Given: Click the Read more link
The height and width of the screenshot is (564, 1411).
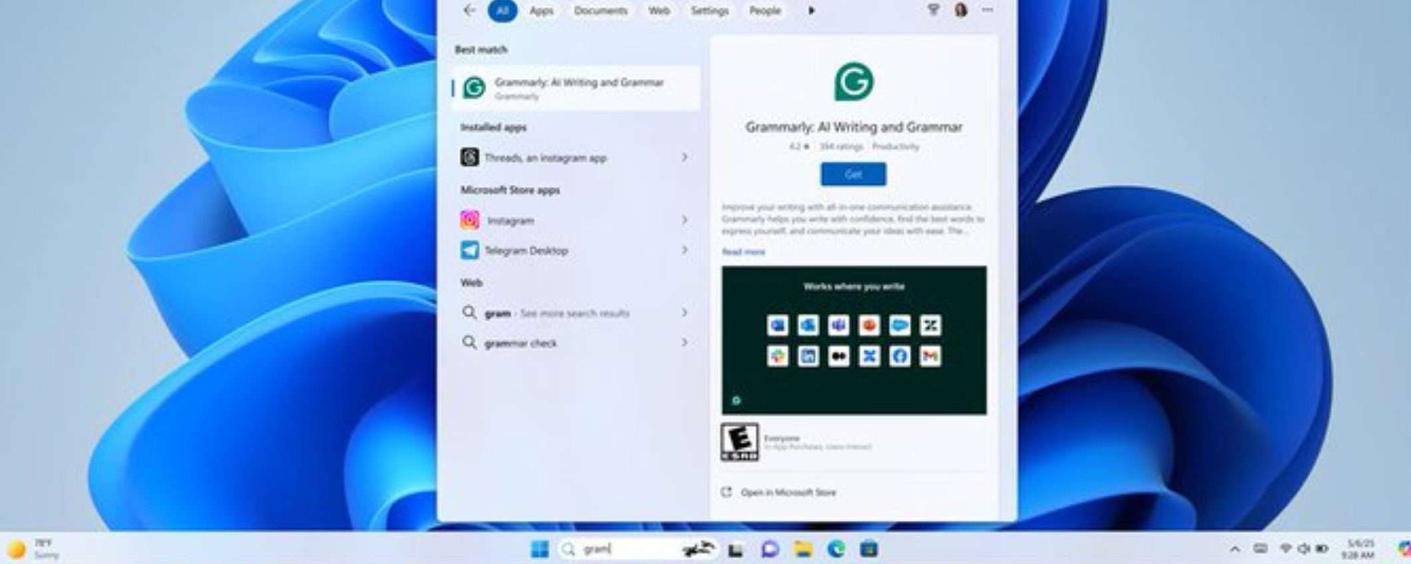Looking at the screenshot, I should (743, 252).
